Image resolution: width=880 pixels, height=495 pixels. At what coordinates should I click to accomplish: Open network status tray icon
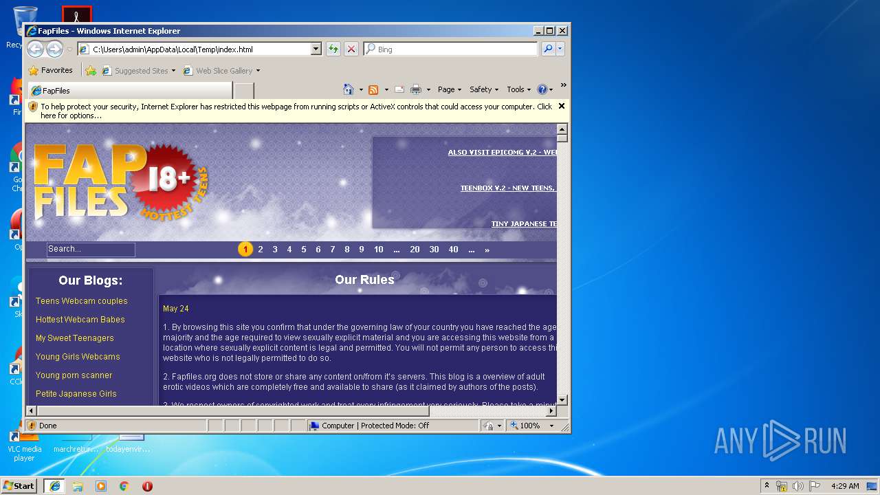(782, 486)
